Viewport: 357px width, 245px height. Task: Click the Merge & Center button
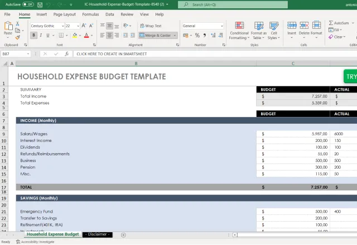tap(155, 36)
